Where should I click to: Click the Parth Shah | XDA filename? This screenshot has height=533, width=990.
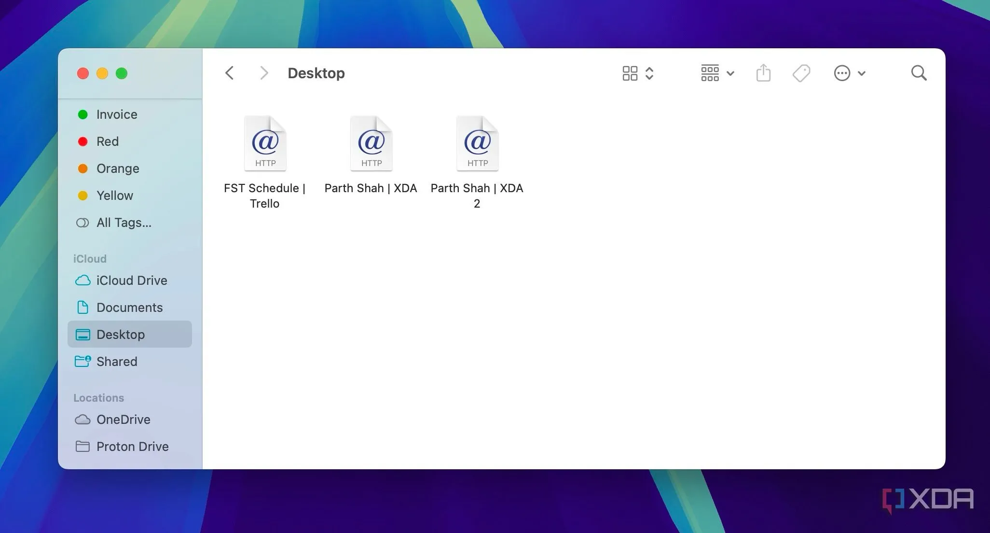coord(371,188)
